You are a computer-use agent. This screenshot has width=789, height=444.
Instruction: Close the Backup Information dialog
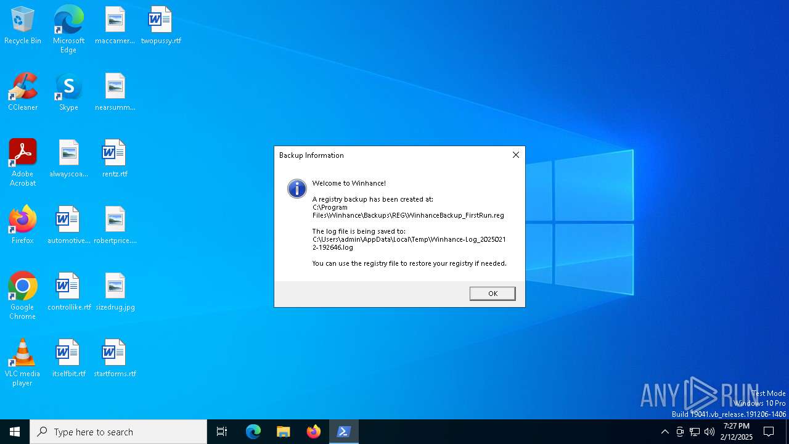tap(516, 155)
